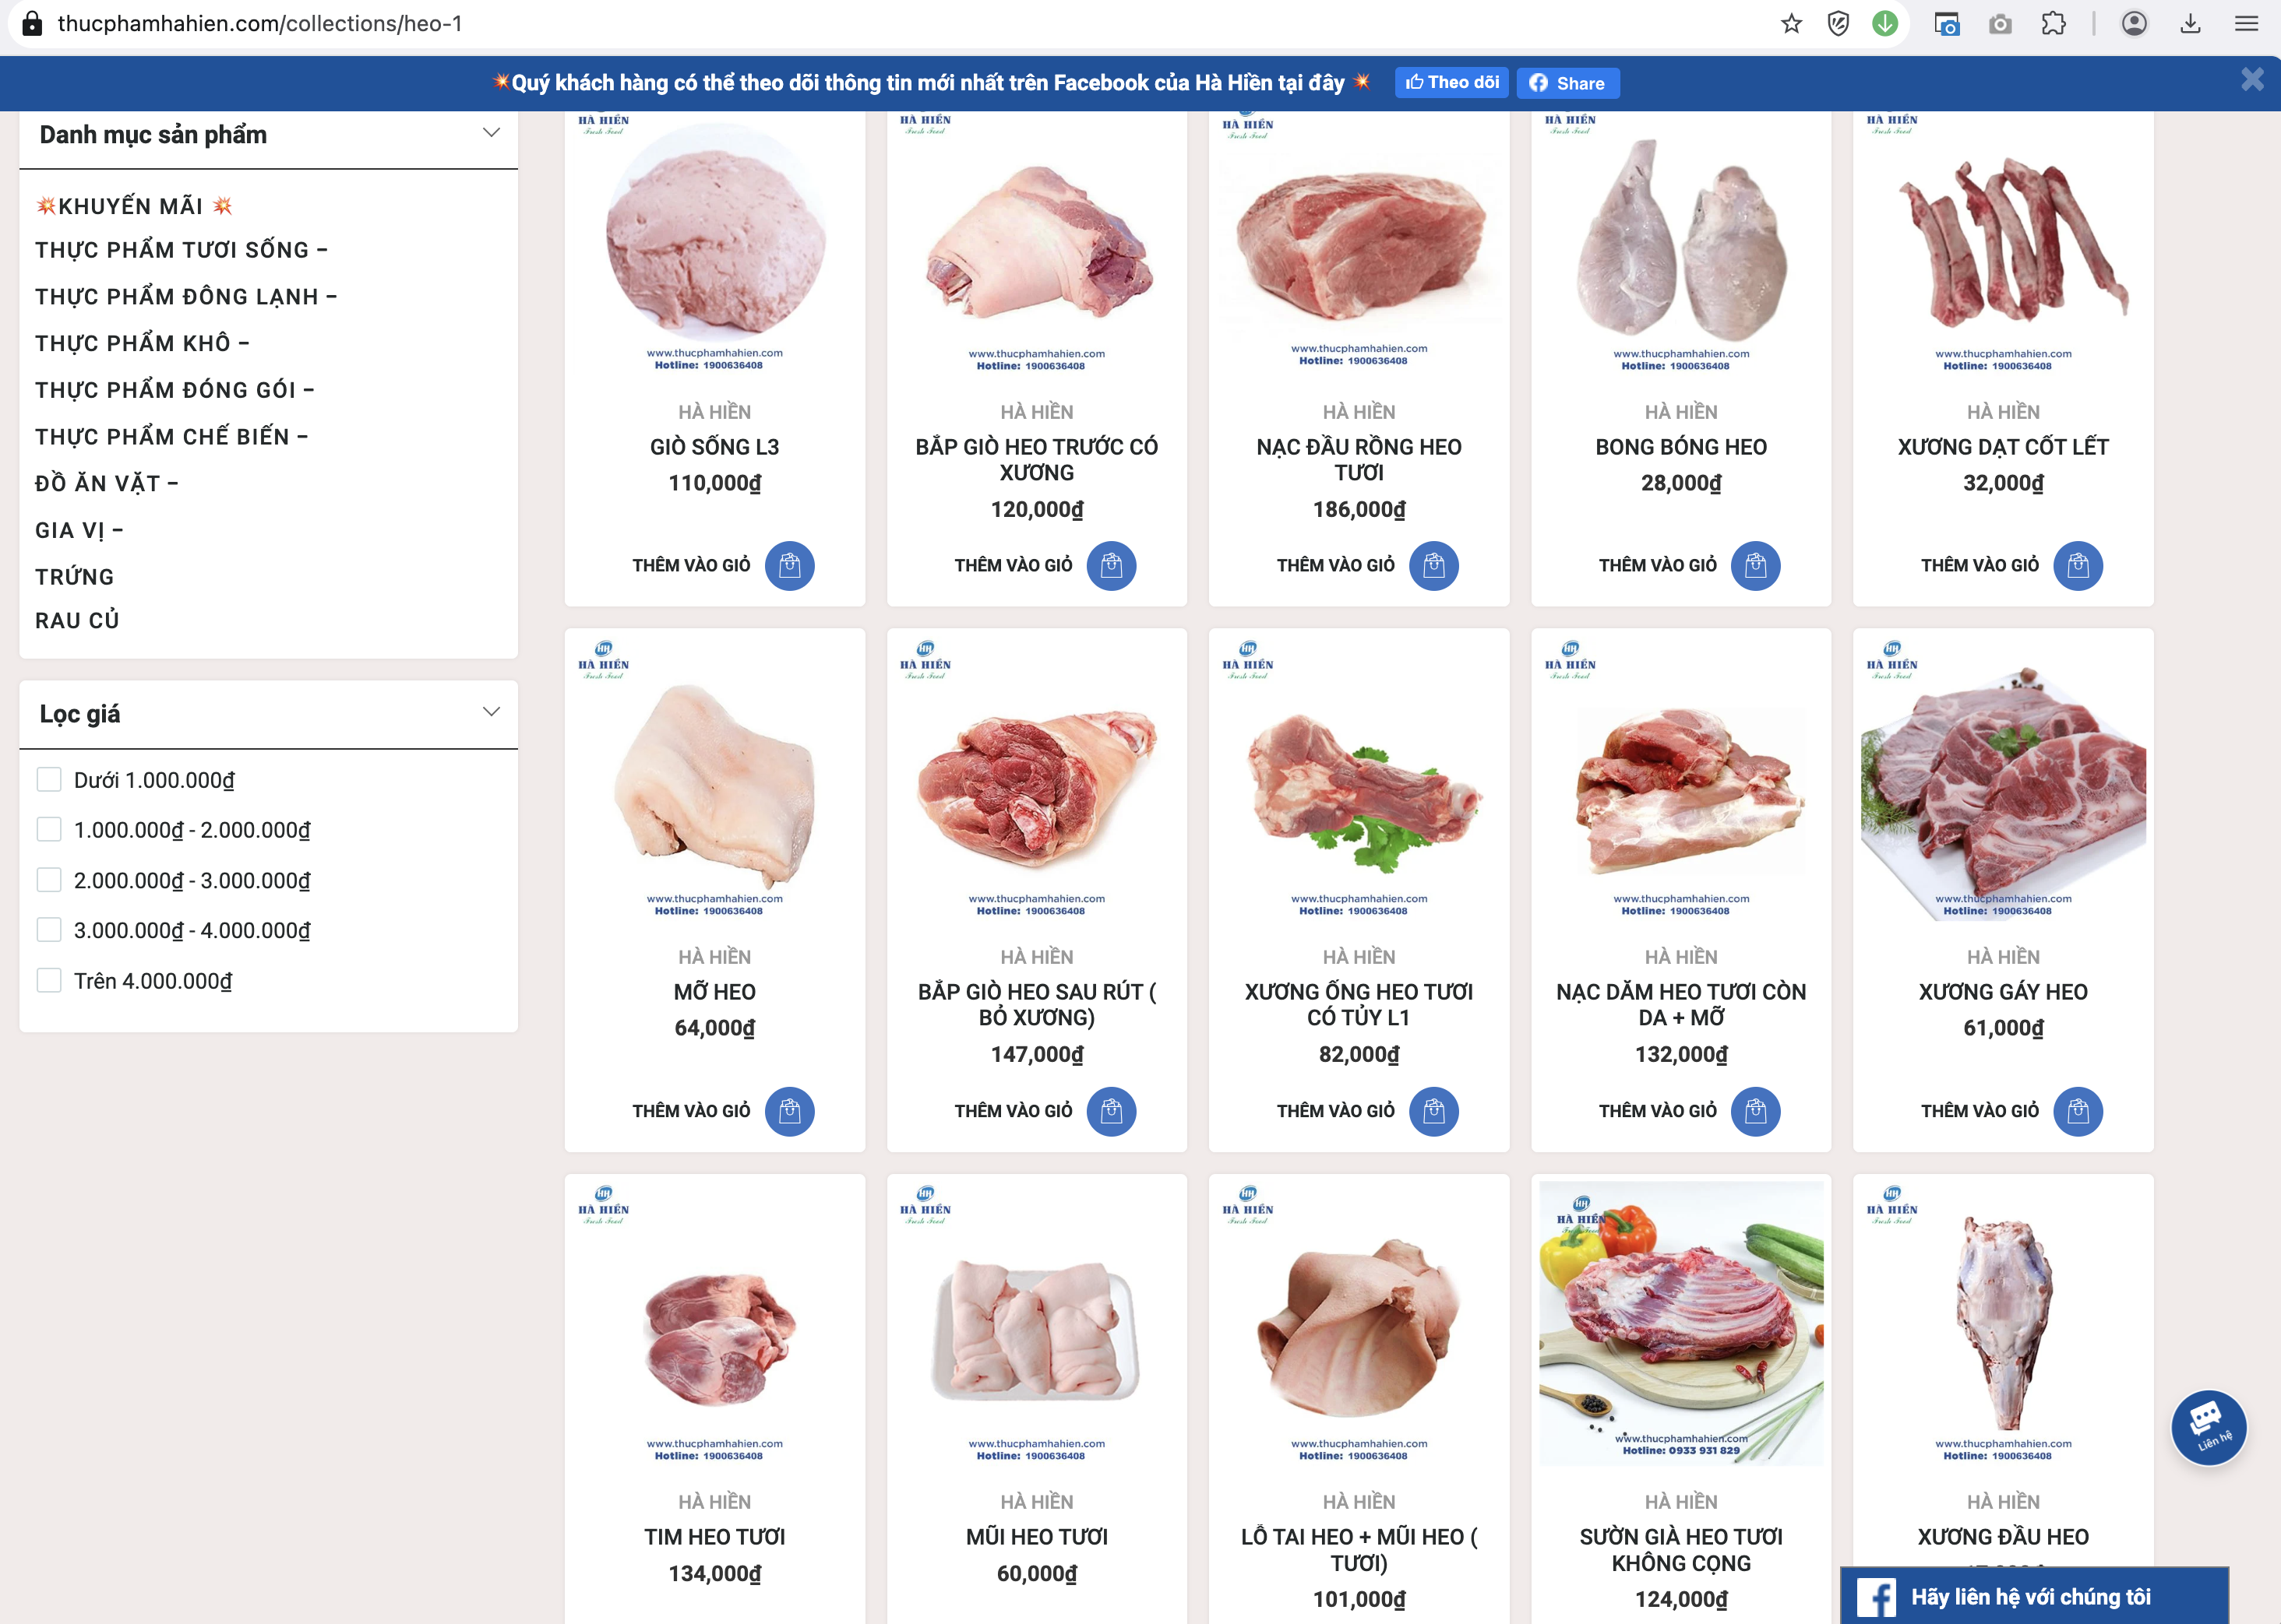
Task: Open the browser downloads icon
Action: pyautogui.click(x=2190, y=24)
